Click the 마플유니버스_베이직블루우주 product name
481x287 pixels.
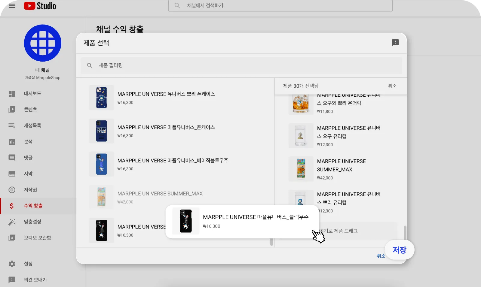point(173,161)
